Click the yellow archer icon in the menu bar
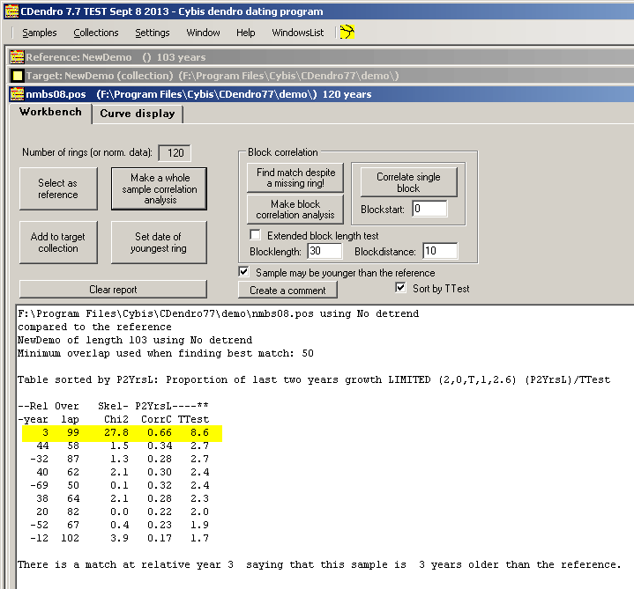This screenshot has width=634, height=589. point(347,32)
